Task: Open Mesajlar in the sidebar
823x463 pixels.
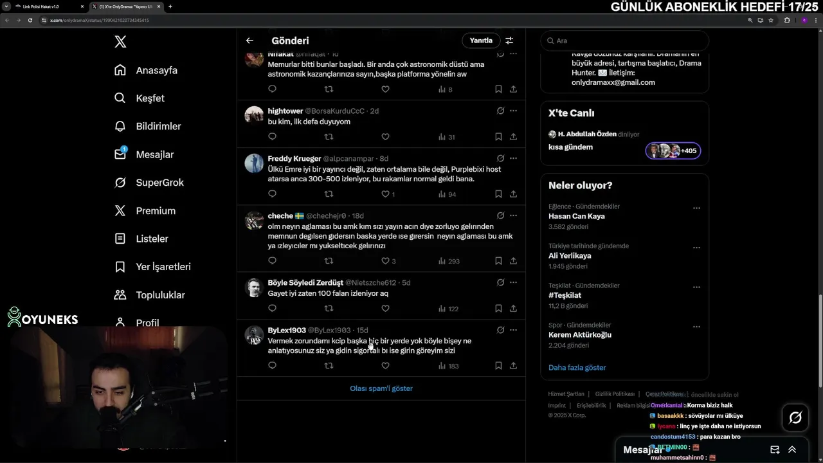Action: pos(144,154)
